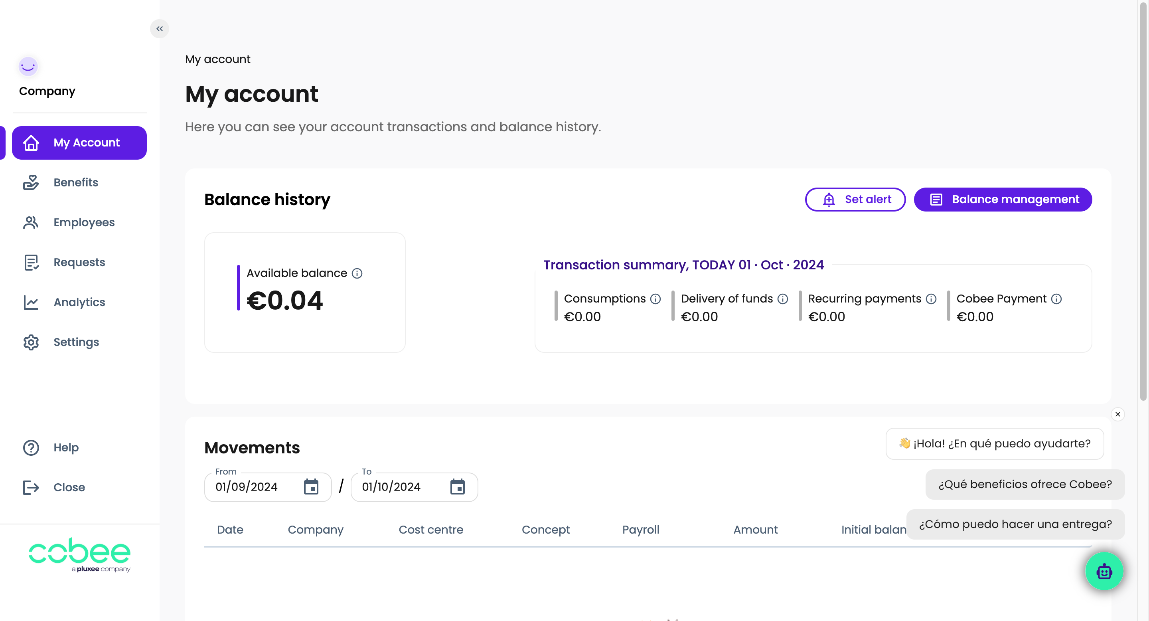Open the Employees section
This screenshot has height=621, width=1149.
click(x=84, y=222)
